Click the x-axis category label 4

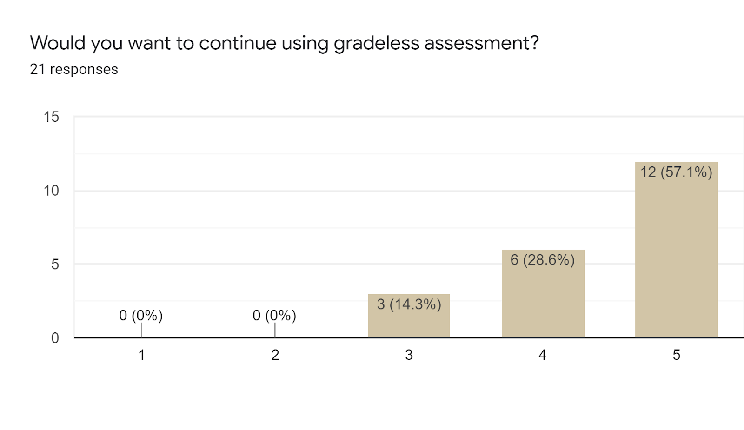(x=542, y=355)
